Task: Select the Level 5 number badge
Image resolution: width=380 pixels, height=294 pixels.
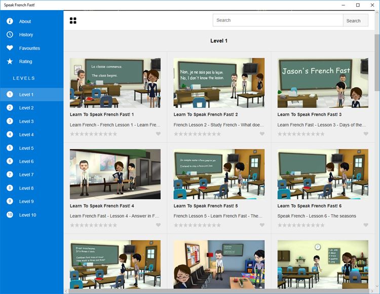Action: click(x=10, y=148)
